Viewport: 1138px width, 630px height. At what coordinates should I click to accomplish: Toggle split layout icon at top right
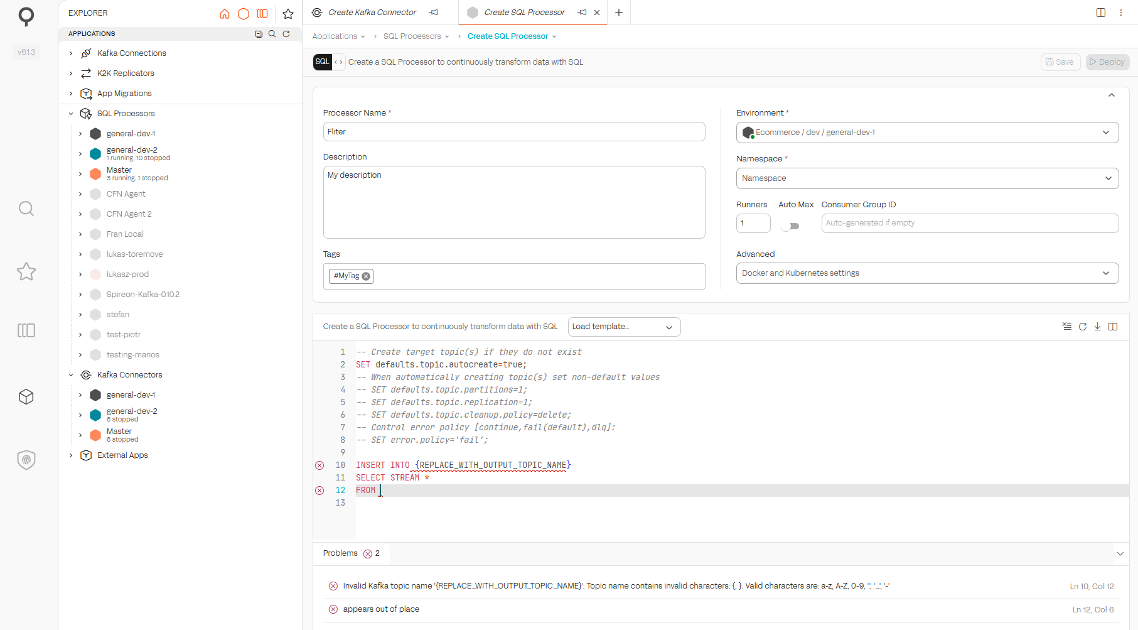tap(1100, 13)
